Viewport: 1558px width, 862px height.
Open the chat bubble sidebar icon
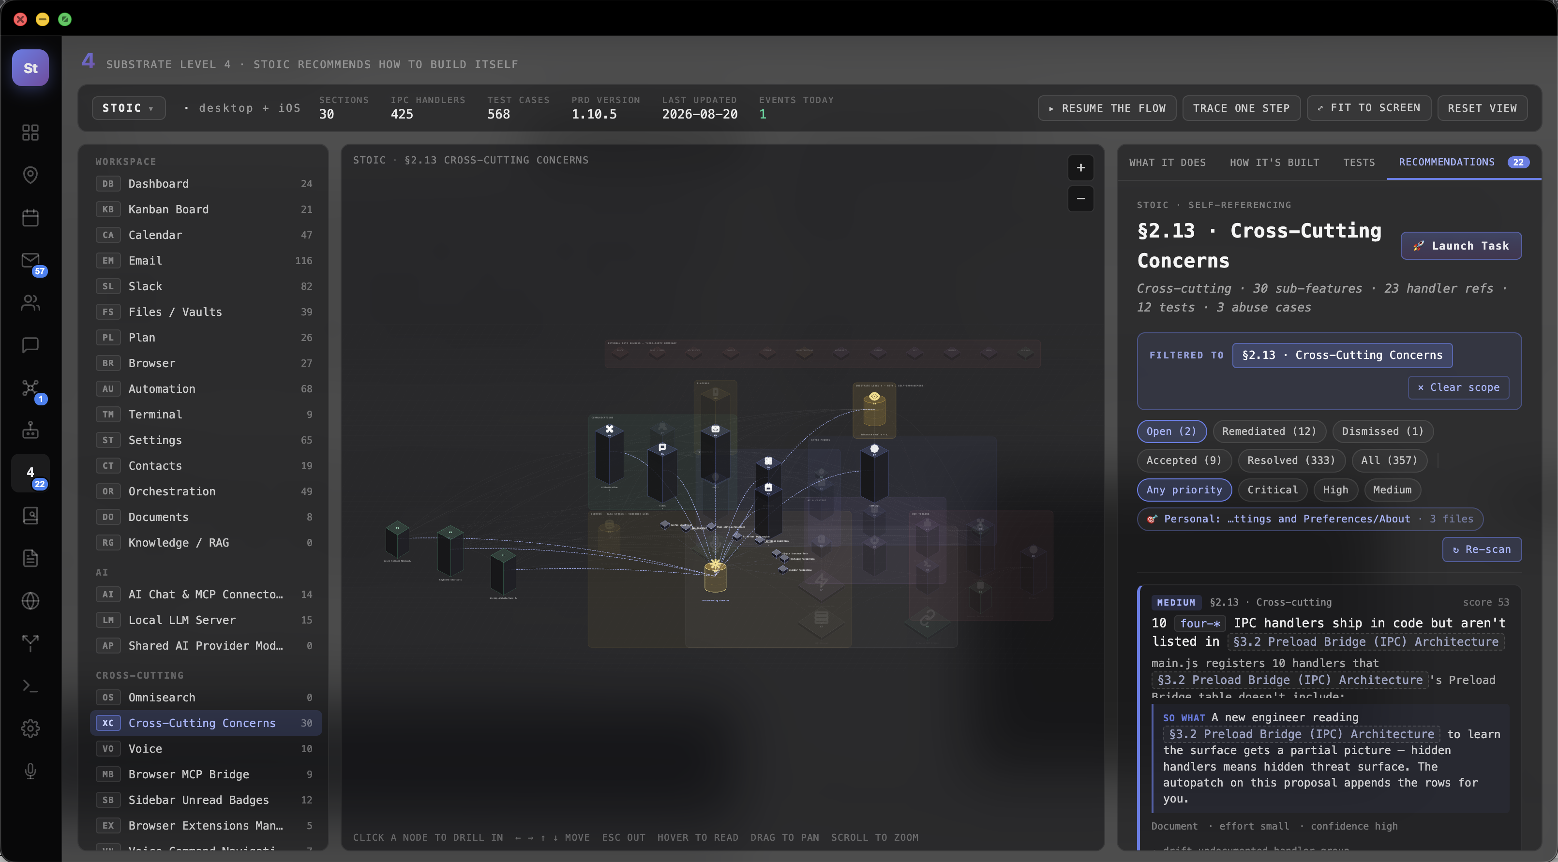30,345
